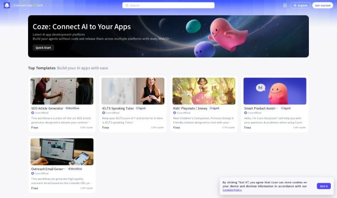Click Smart Product Assist description text
This screenshot has width=337, height=198.
(273, 120)
